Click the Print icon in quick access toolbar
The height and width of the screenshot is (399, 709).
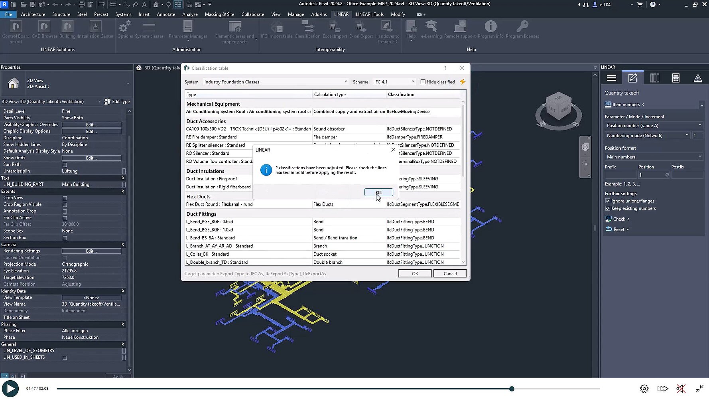pos(81,4)
